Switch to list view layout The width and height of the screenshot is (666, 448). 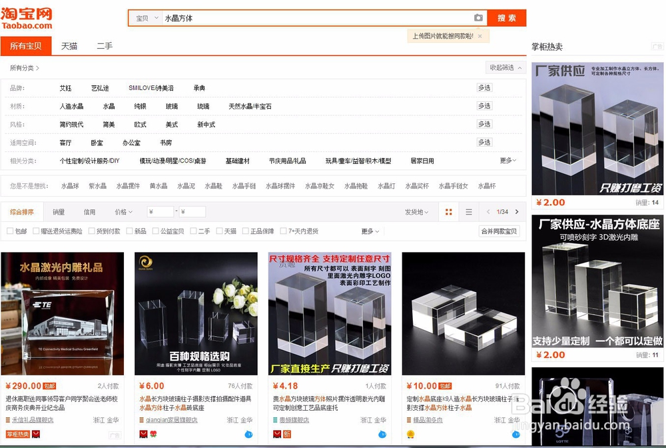click(468, 211)
